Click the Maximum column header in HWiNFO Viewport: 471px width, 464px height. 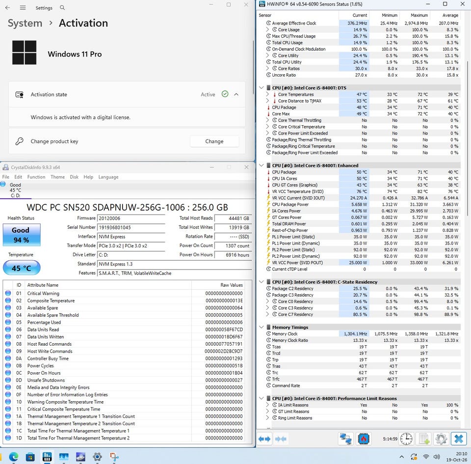pos(415,15)
